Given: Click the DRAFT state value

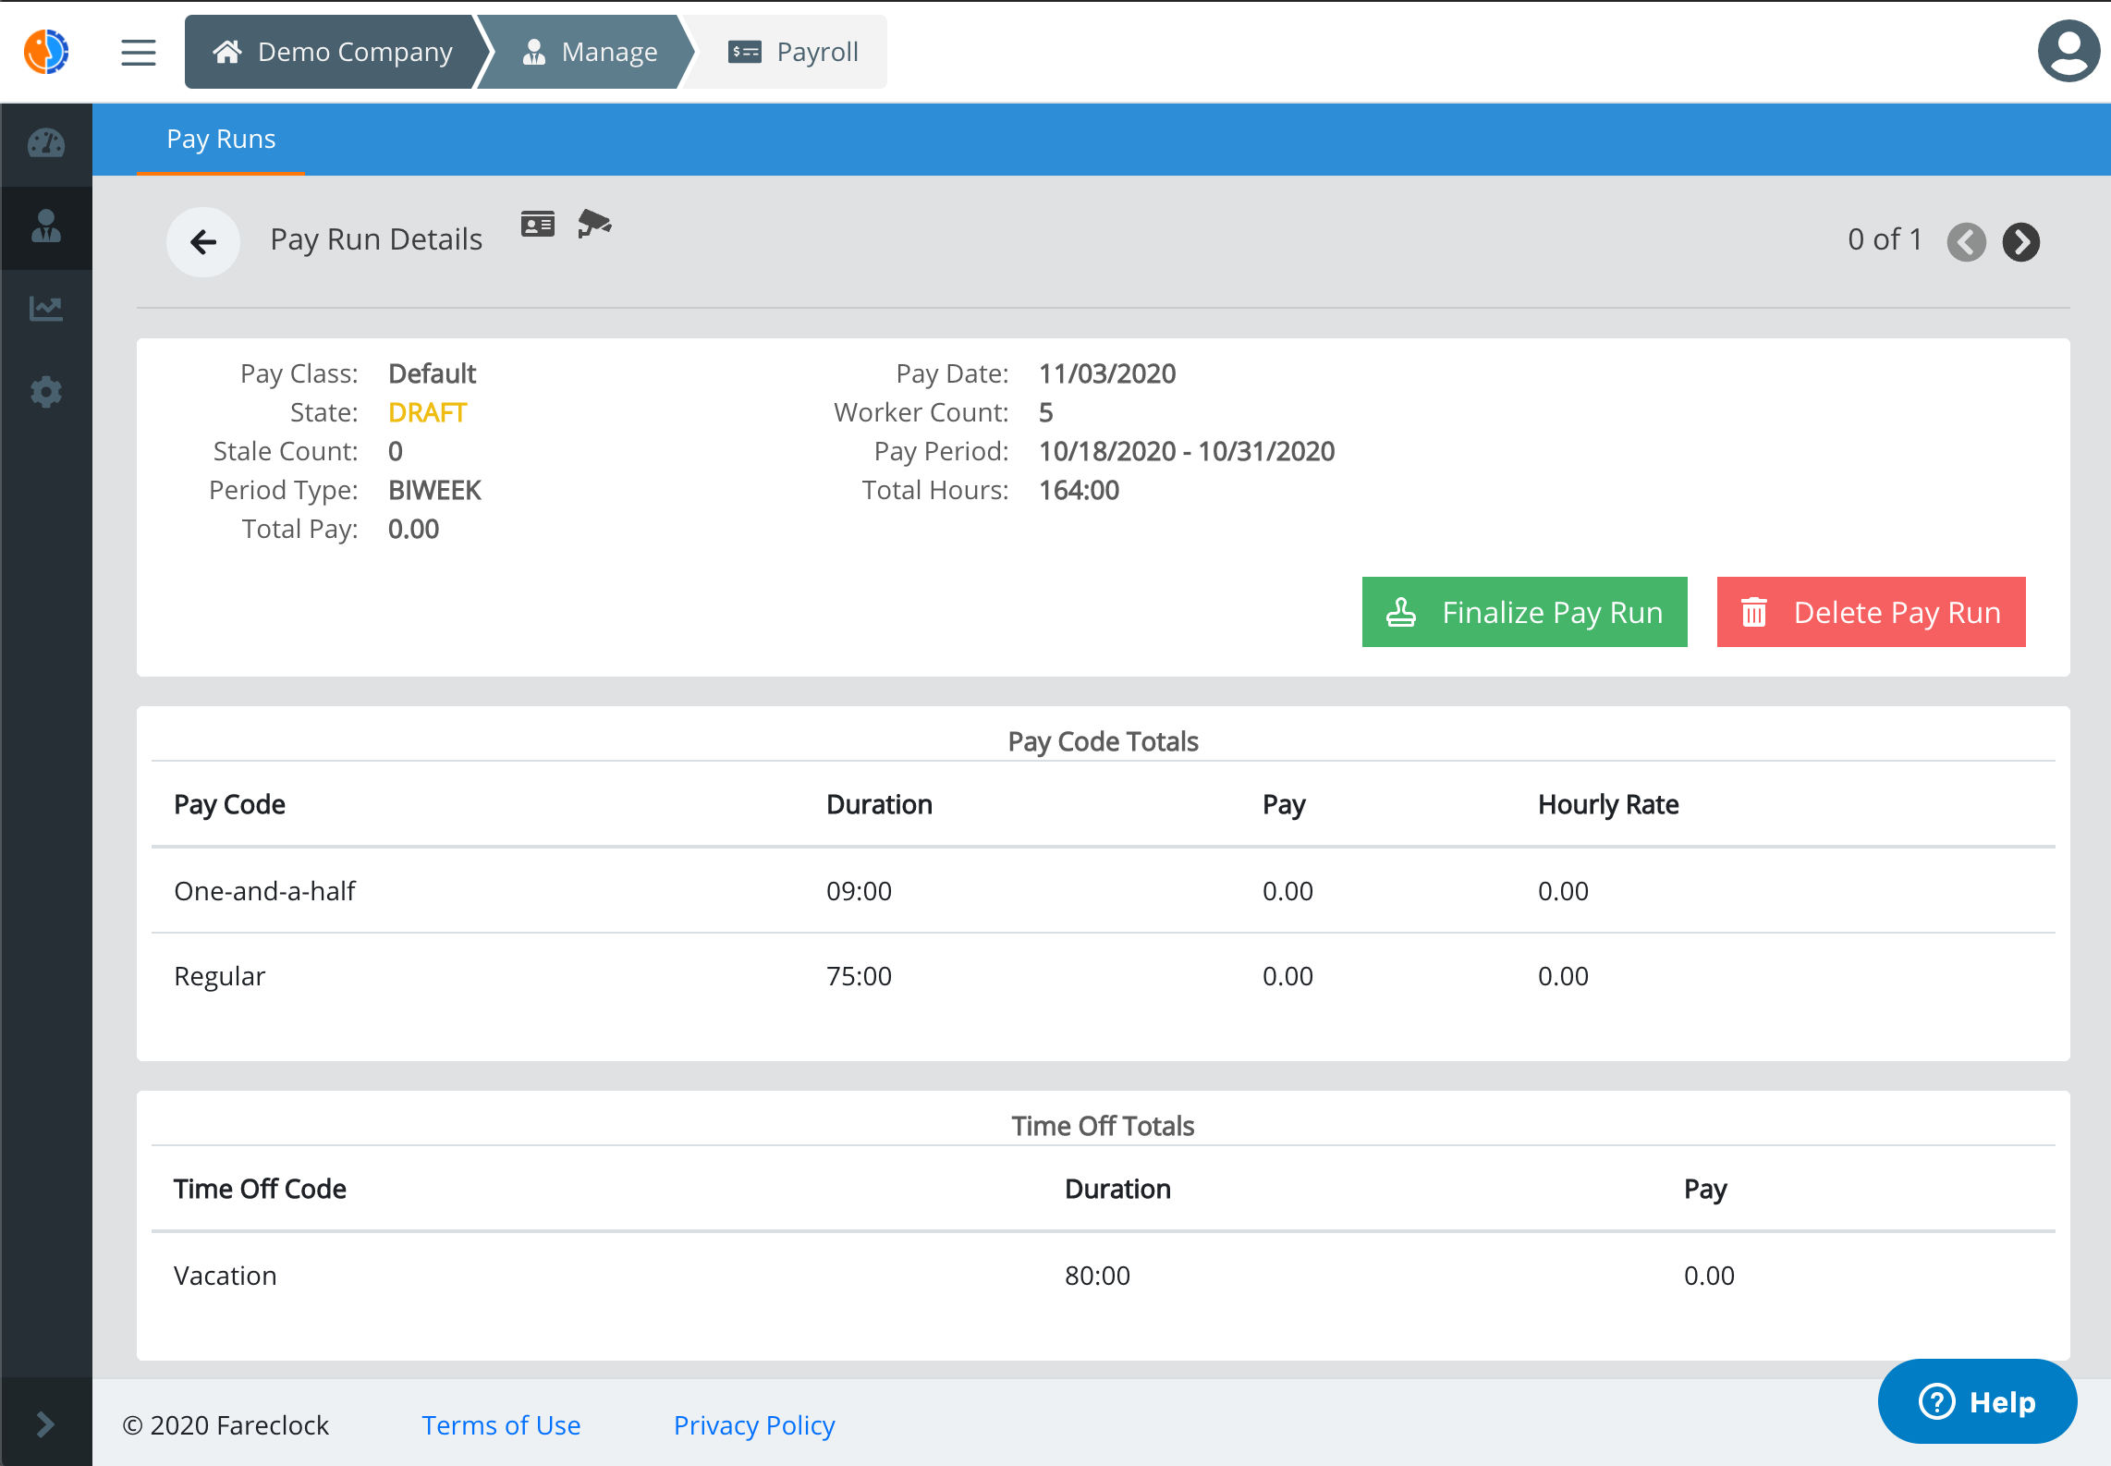Looking at the screenshot, I should (428, 412).
